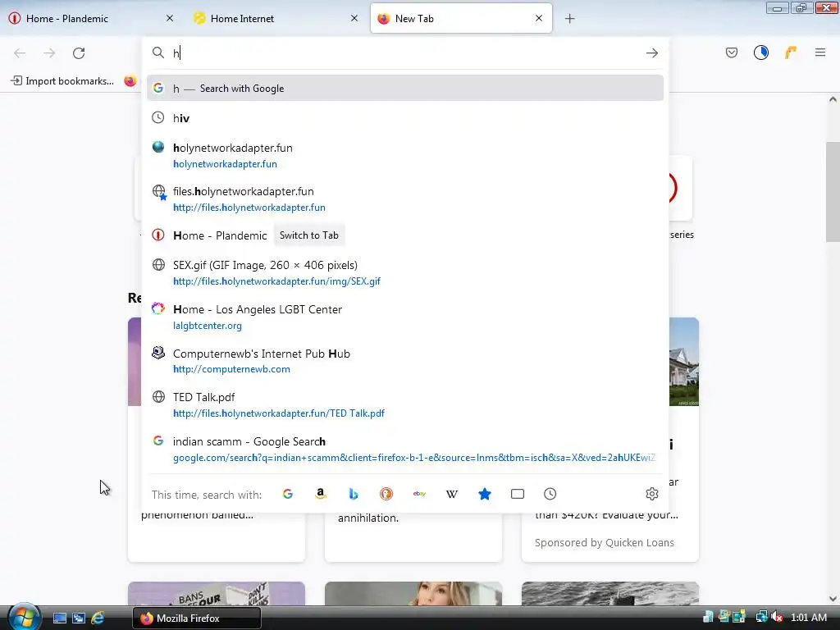This screenshot has height=630, width=840.
Task: Open a new tab with plus button
Action: pyautogui.click(x=570, y=19)
